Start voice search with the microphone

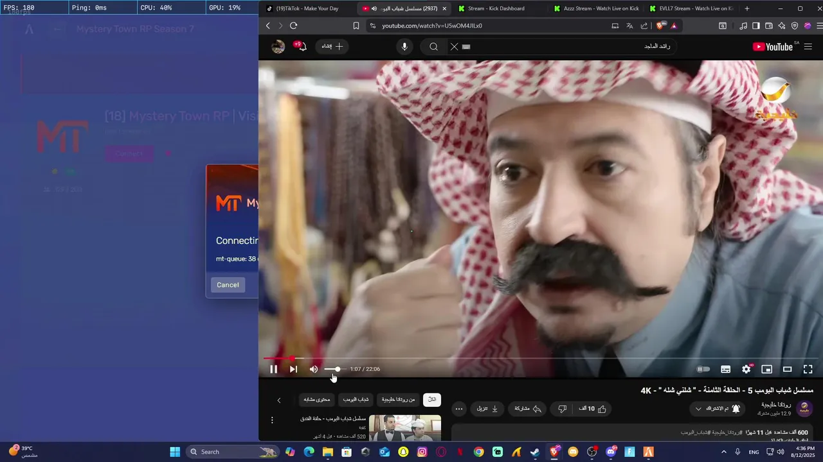pyautogui.click(x=404, y=46)
